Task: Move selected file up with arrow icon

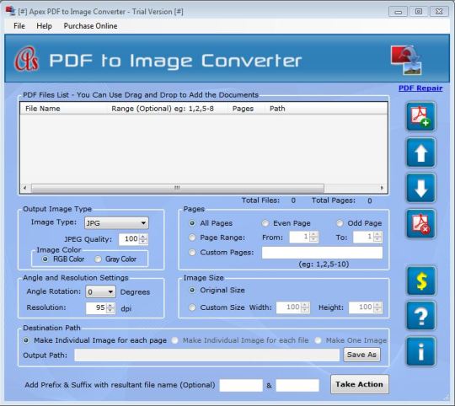Action: (420, 152)
